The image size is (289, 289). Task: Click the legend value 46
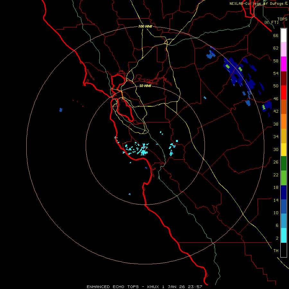(x=276, y=99)
